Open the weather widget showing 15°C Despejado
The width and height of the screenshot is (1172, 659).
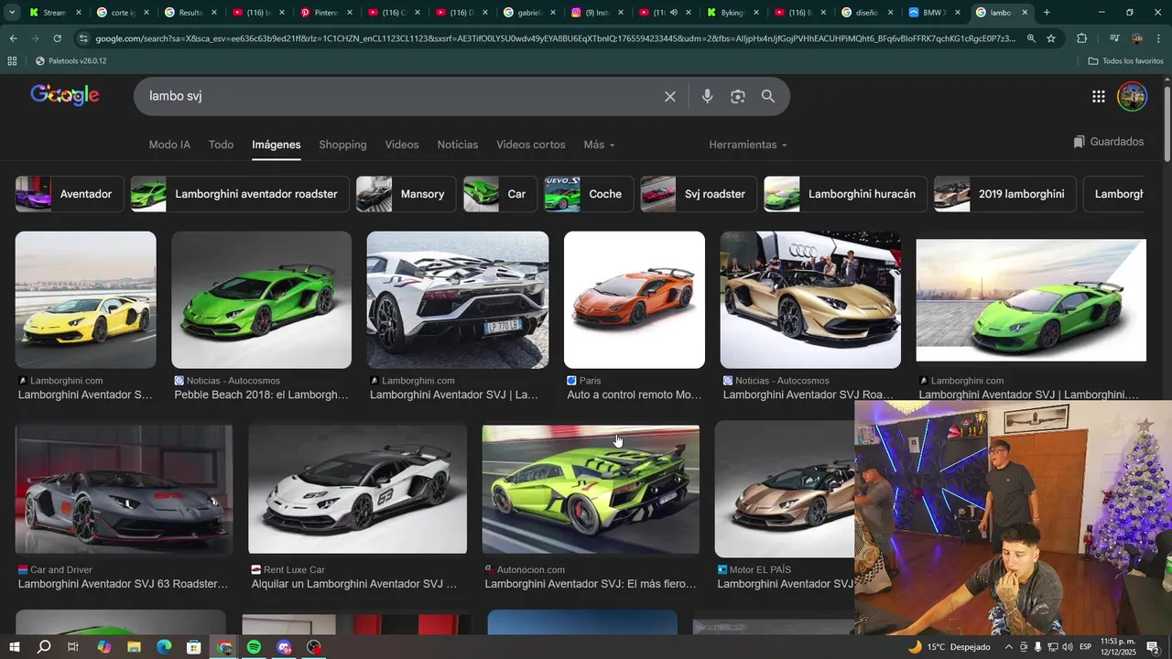(x=949, y=647)
